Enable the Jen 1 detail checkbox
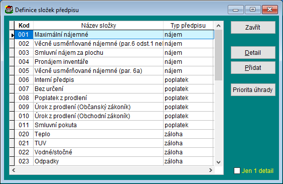Image resolution: width=283 pixels, height=184 pixels. tap(237, 170)
